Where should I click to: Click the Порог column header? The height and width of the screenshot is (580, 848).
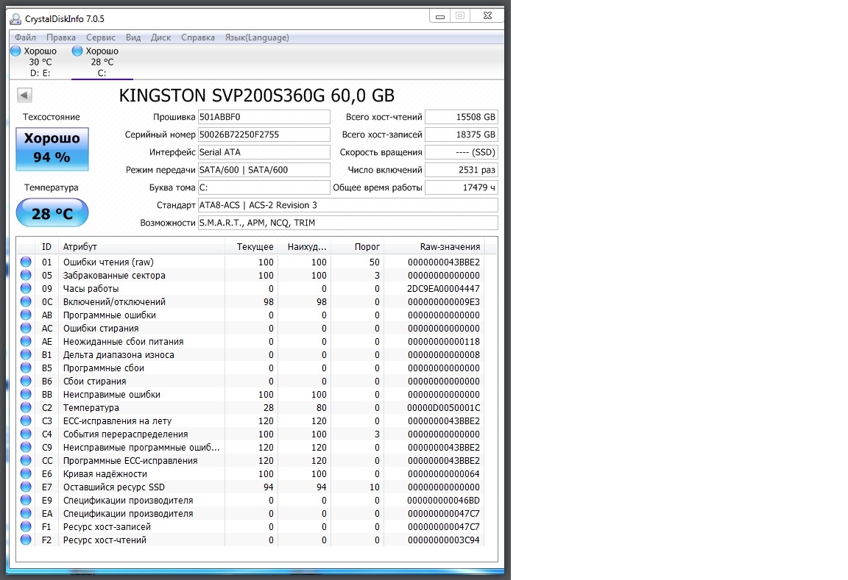pos(358,247)
